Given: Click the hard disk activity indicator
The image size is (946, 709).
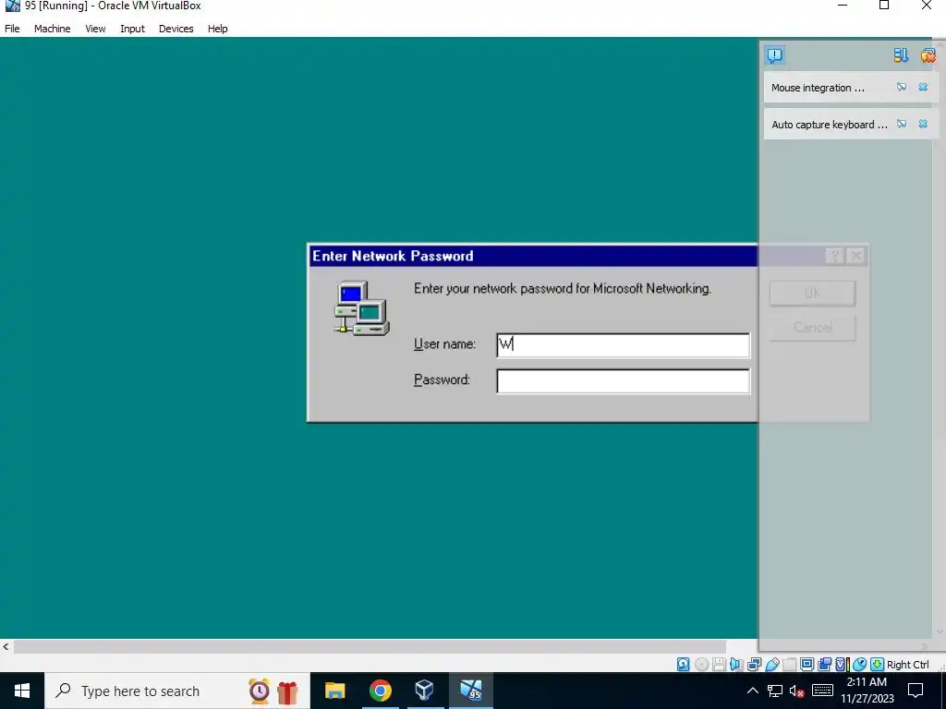Looking at the screenshot, I should 683,665.
